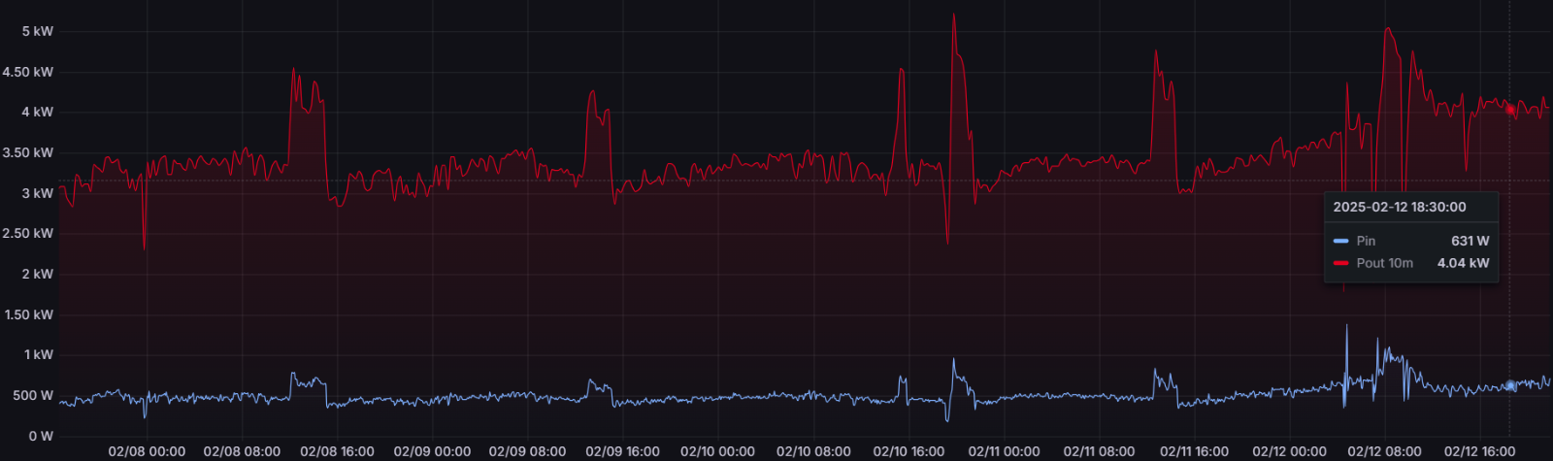
Task: Click the red Pout 10m series color marker
Action: (x=1341, y=263)
